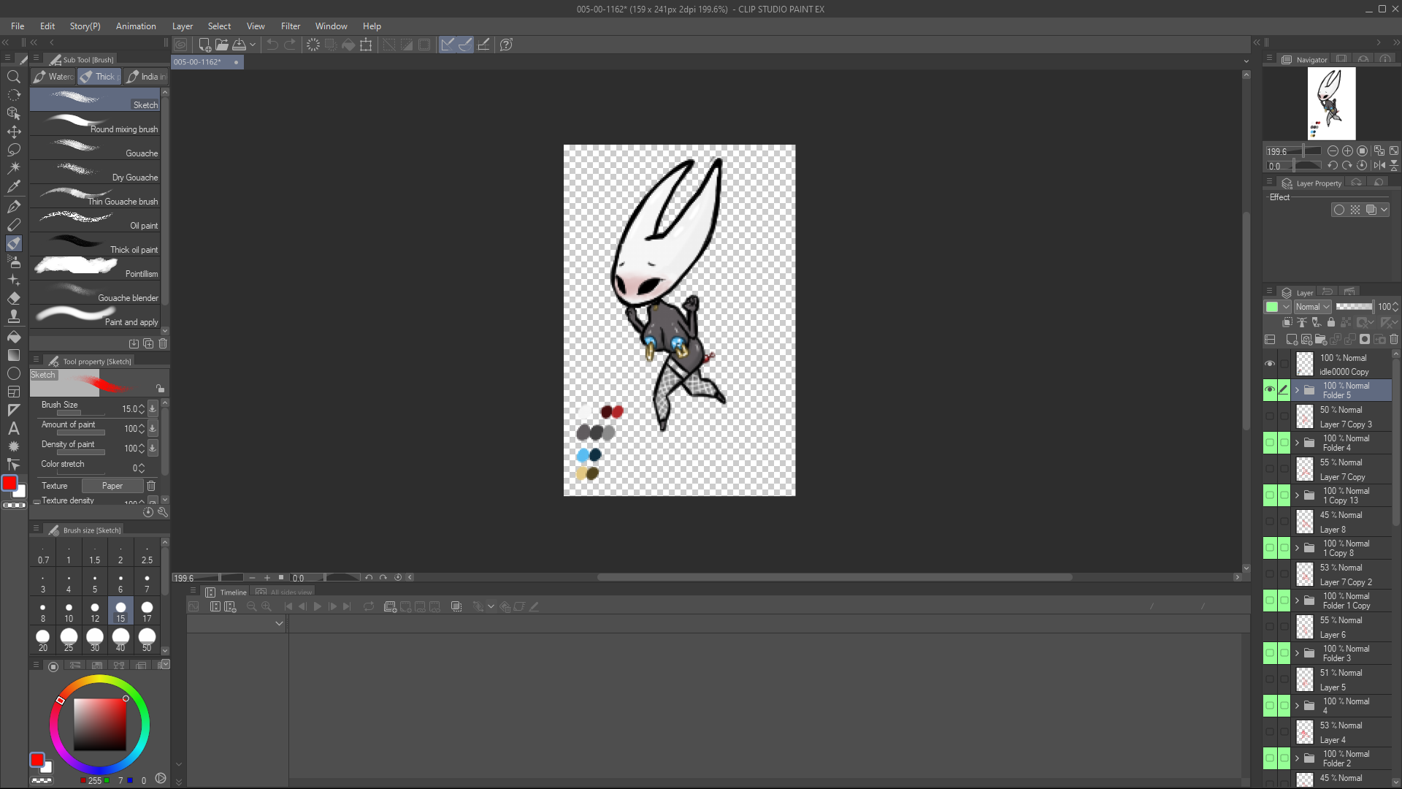Expand the Folder 5 layer folder
Image resolution: width=1402 pixels, height=789 pixels.
[1298, 390]
